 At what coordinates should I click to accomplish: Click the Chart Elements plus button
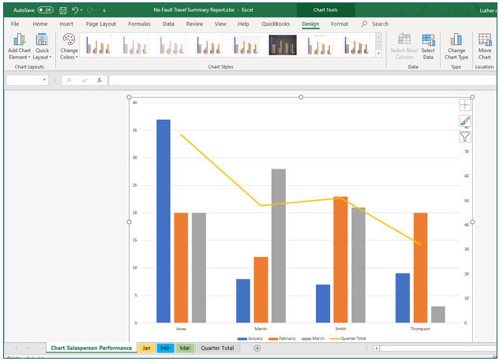[x=465, y=105]
